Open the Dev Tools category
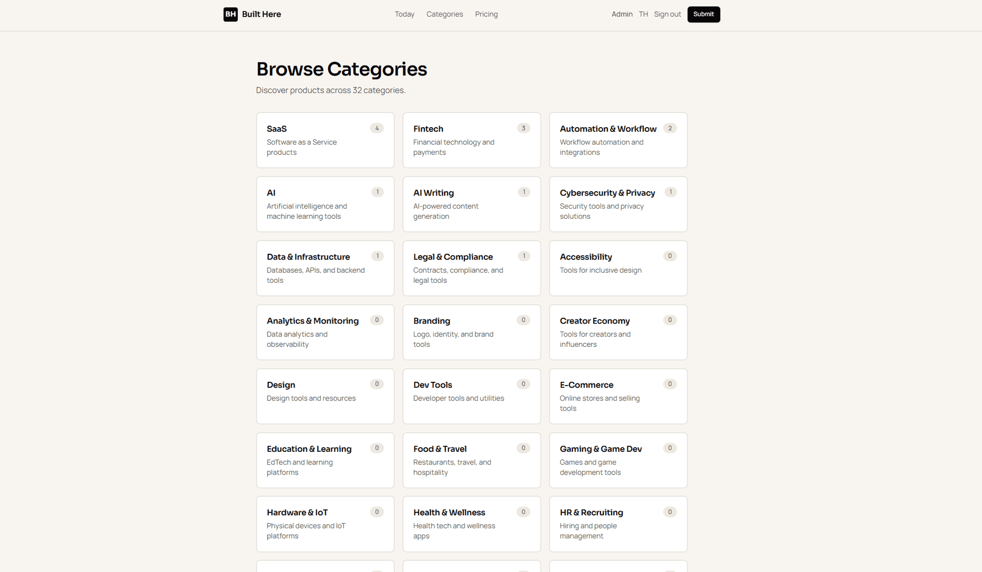Viewport: 982px width, 572px height. pyautogui.click(x=472, y=397)
